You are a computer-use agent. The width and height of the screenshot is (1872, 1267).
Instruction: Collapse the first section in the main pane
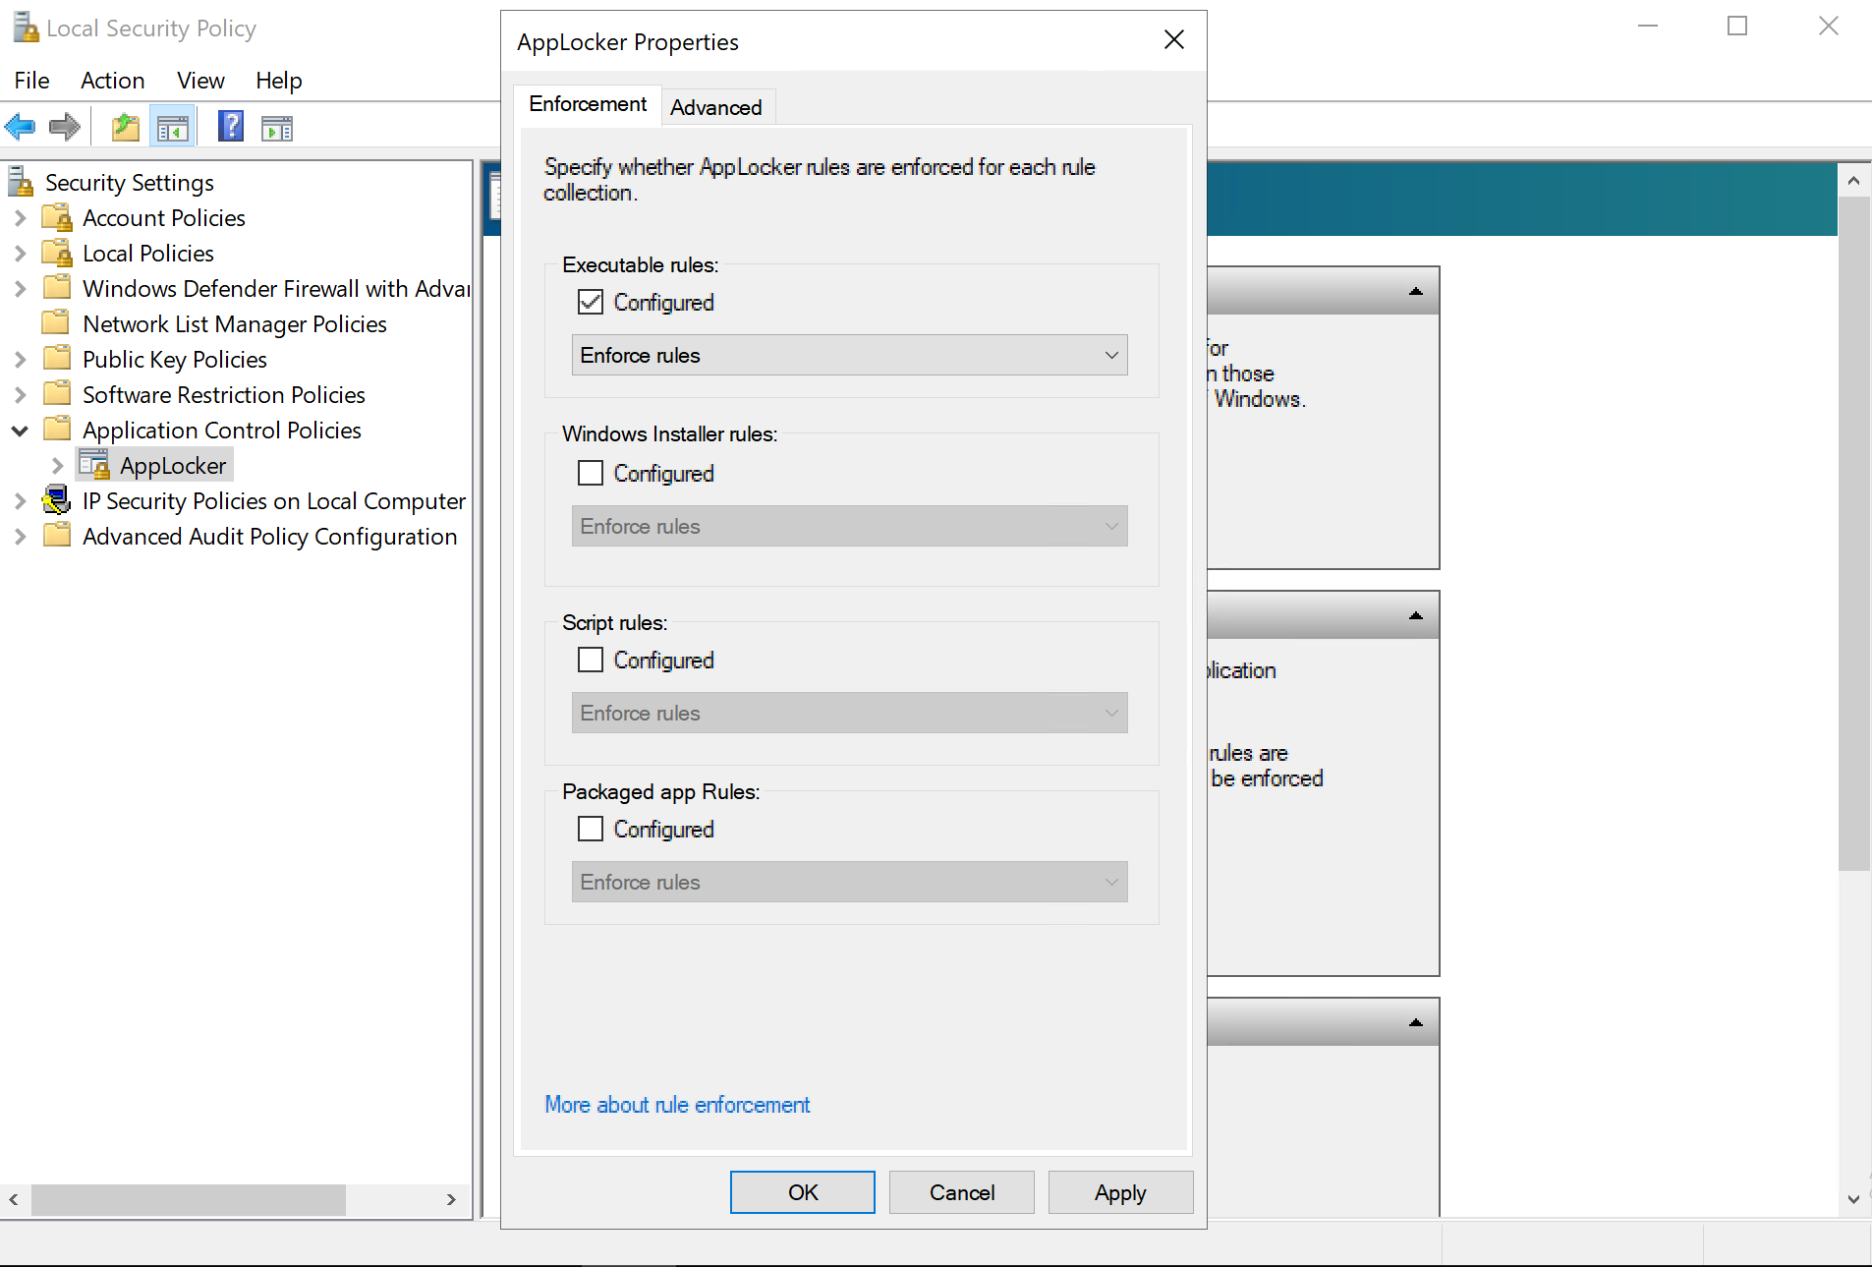(1415, 291)
